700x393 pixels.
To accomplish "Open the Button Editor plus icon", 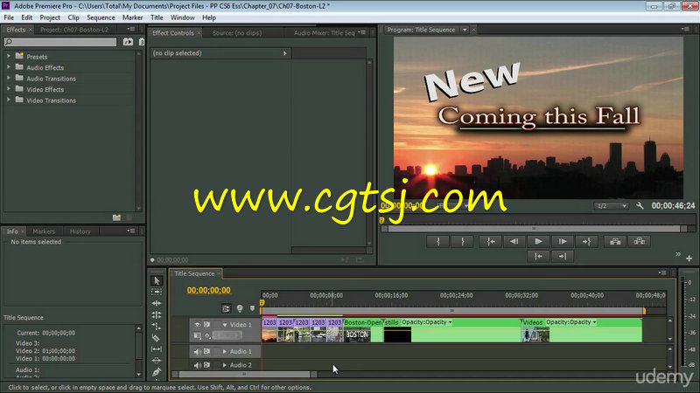I will (x=689, y=259).
